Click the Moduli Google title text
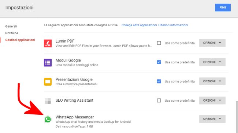 pos(68,60)
